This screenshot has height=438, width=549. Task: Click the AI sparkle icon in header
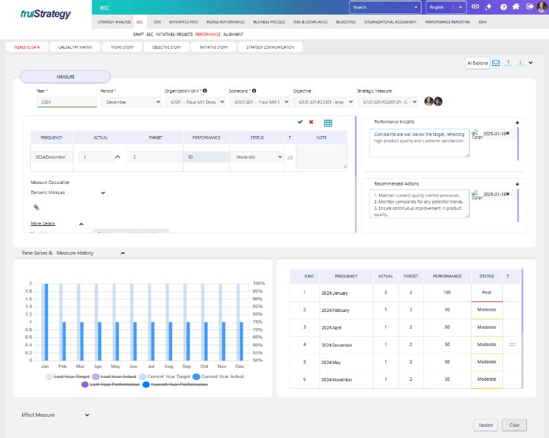[x=489, y=7]
